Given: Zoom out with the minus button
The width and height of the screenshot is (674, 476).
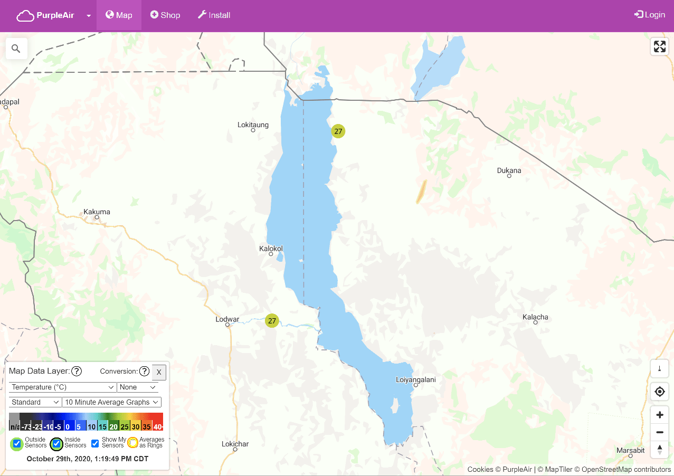Looking at the screenshot, I should click(x=659, y=433).
